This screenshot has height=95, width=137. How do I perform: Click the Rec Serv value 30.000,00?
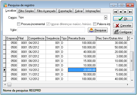(x=112, y=43)
